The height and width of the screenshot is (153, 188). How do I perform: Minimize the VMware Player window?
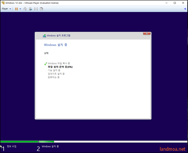(167, 3)
